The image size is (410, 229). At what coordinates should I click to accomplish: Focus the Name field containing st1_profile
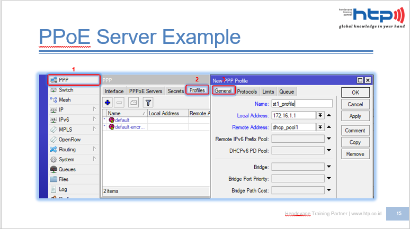[x=302, y=104]
